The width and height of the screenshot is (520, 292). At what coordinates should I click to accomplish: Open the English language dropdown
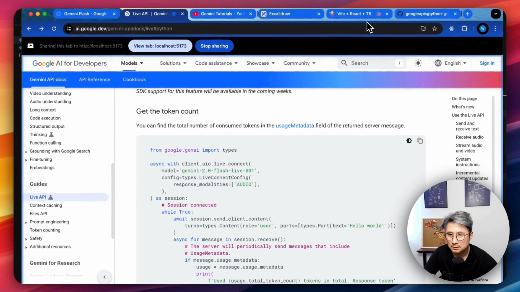[451, 63]
